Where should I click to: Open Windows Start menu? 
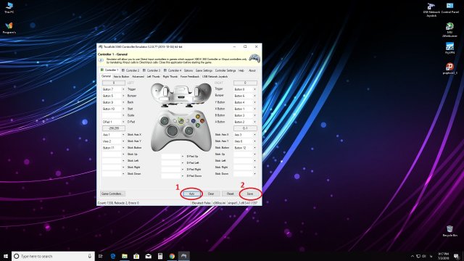pyautogui.click(x=5, y=256)
